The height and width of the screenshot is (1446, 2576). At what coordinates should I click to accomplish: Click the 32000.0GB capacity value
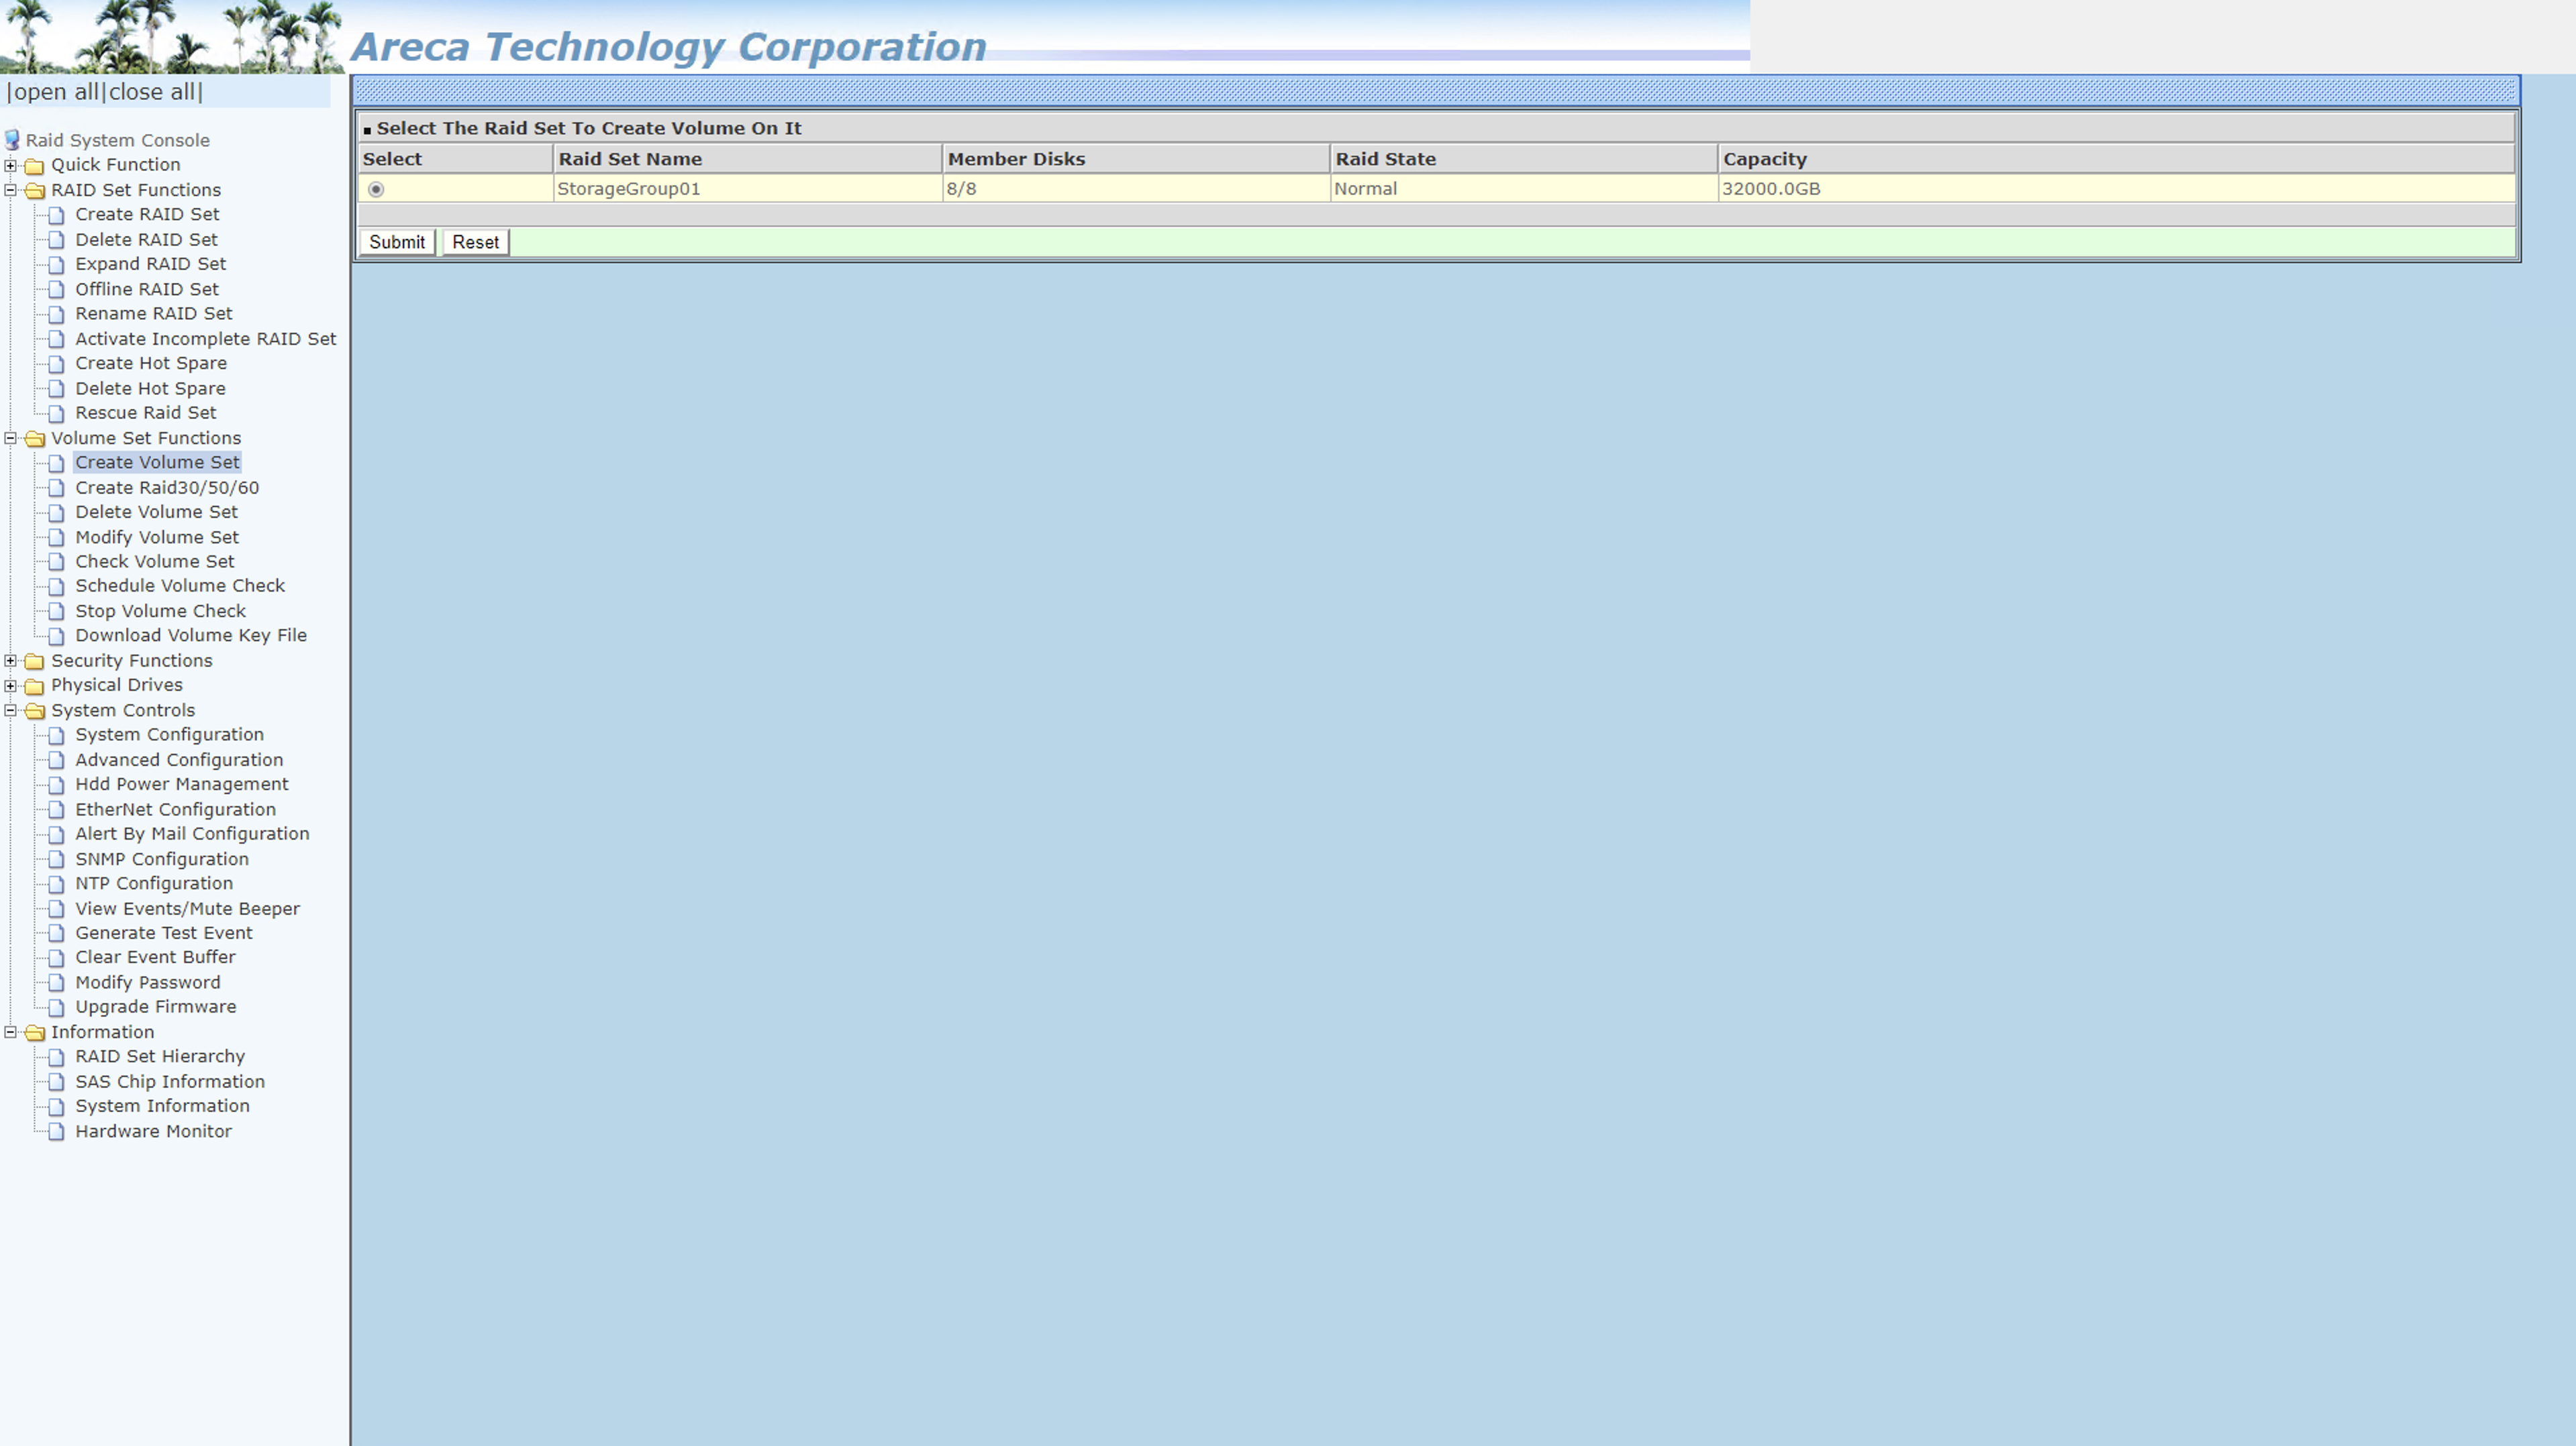1771,189
